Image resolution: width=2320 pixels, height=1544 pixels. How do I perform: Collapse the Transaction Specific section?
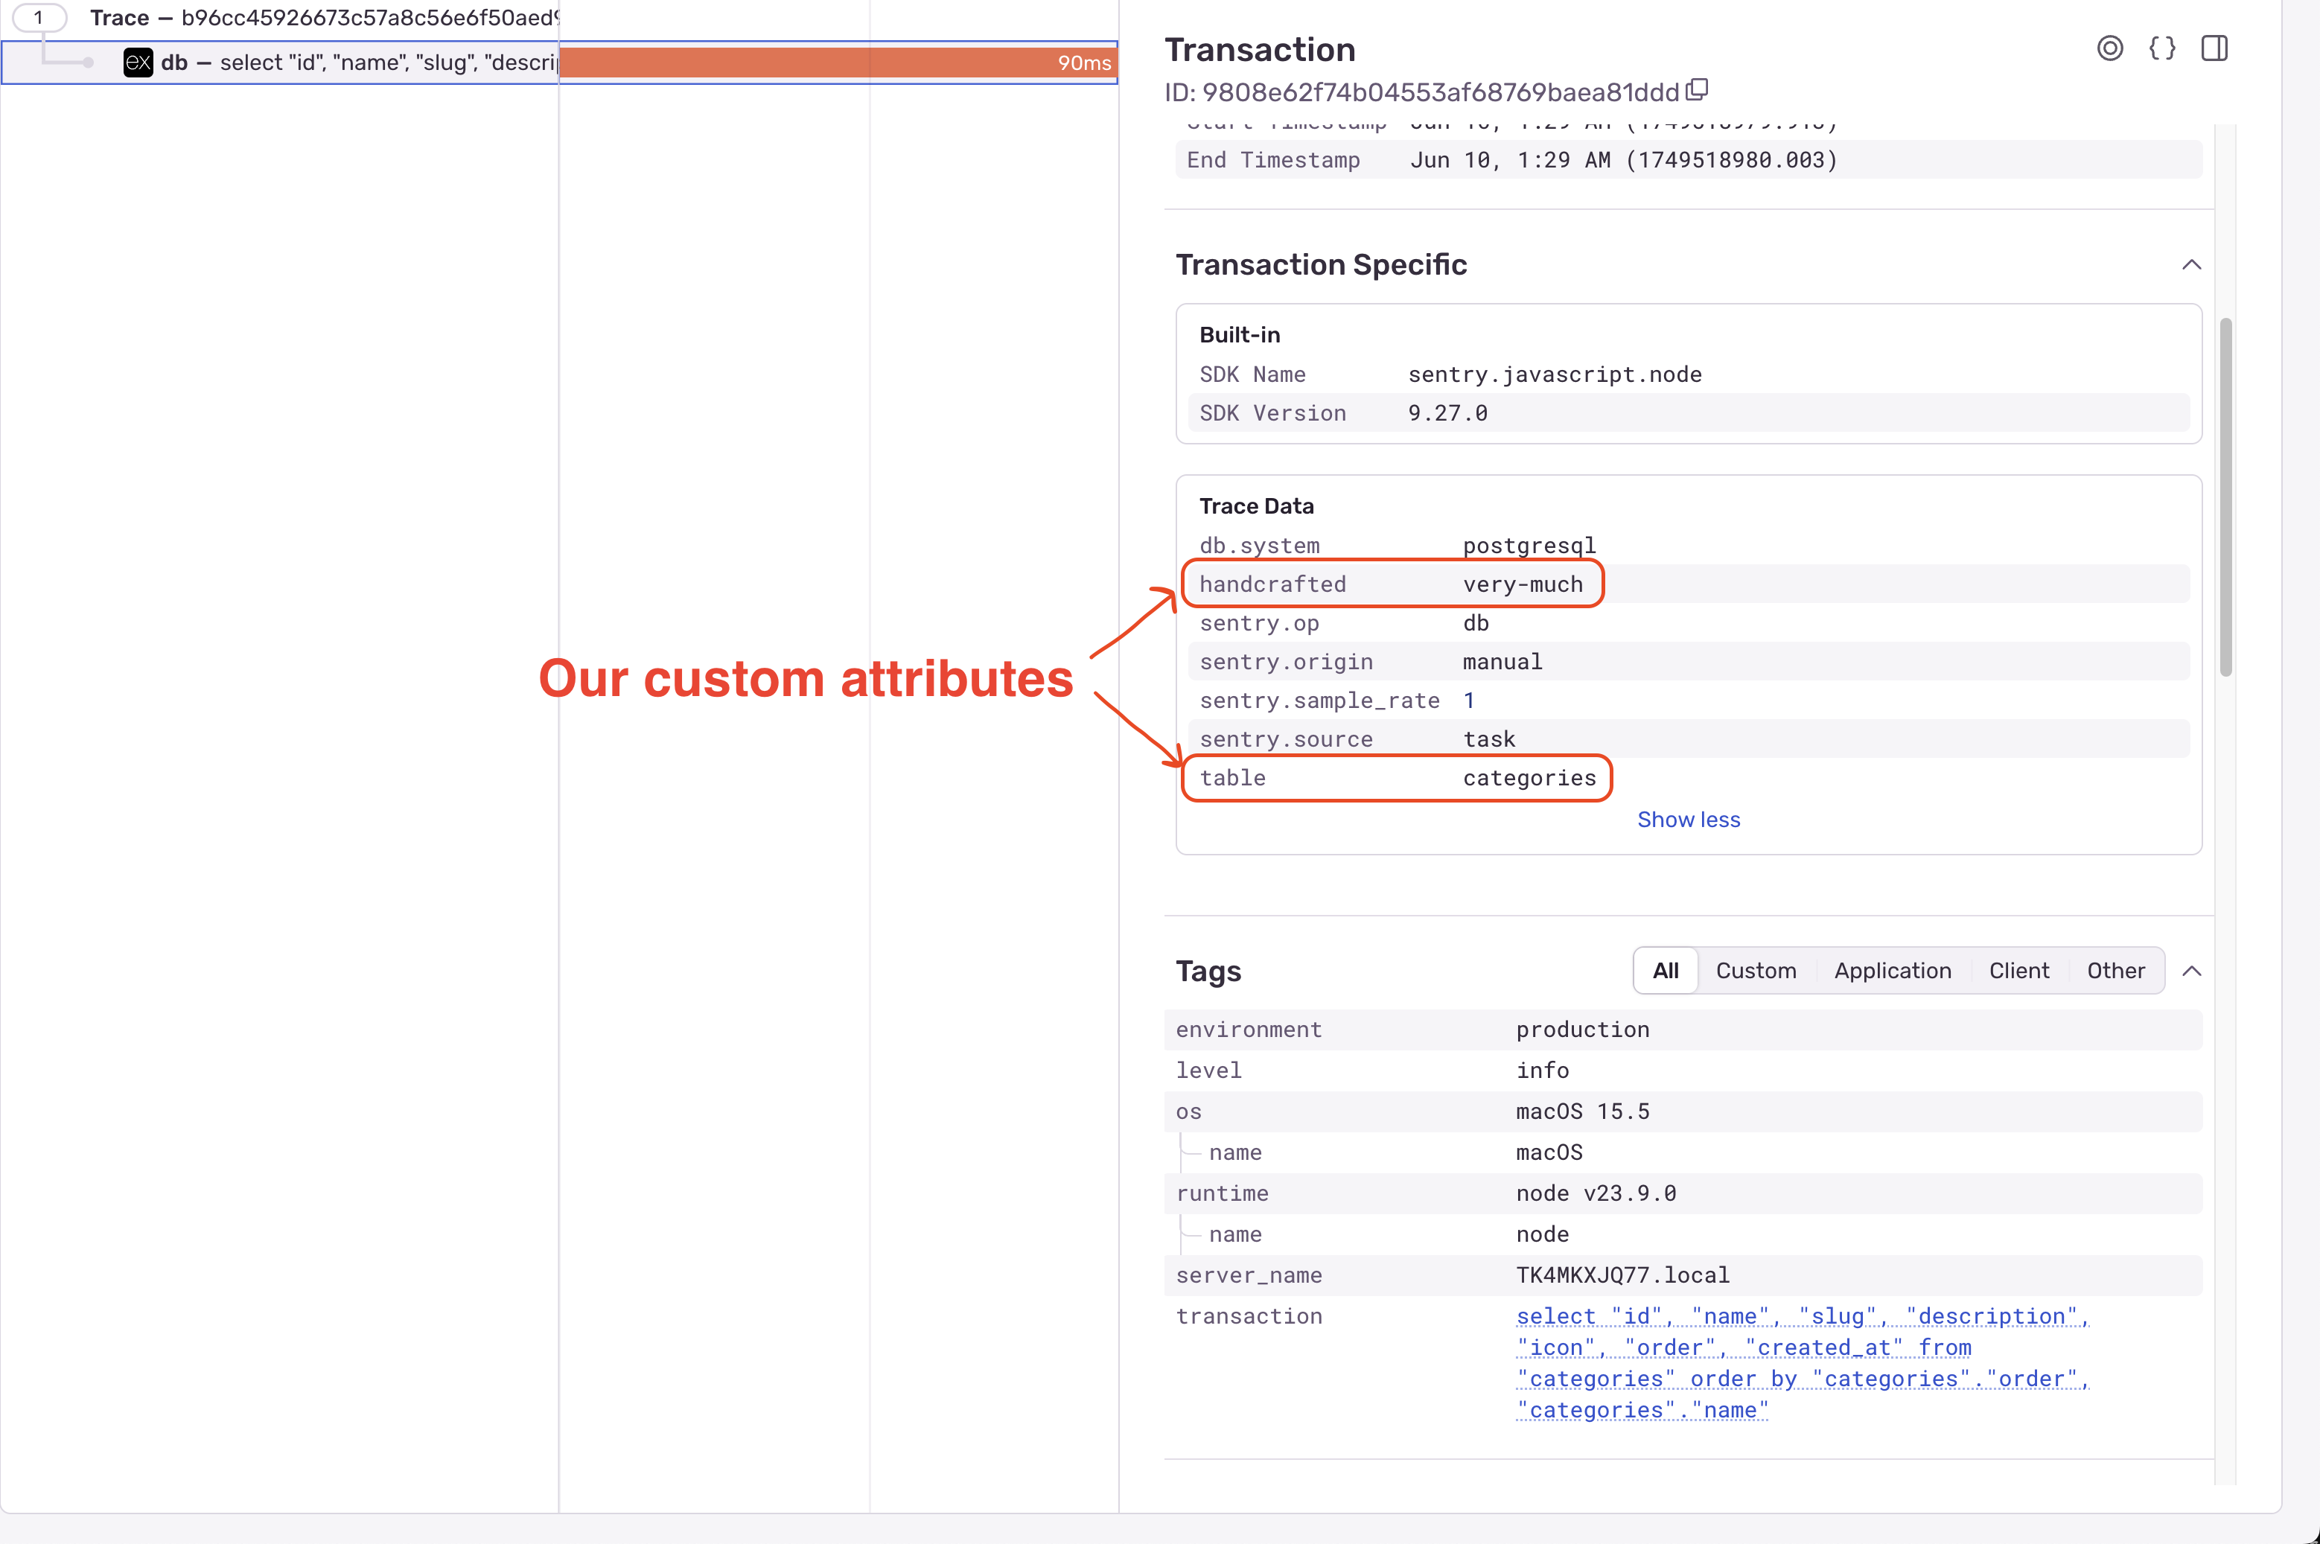(2190, 265)
